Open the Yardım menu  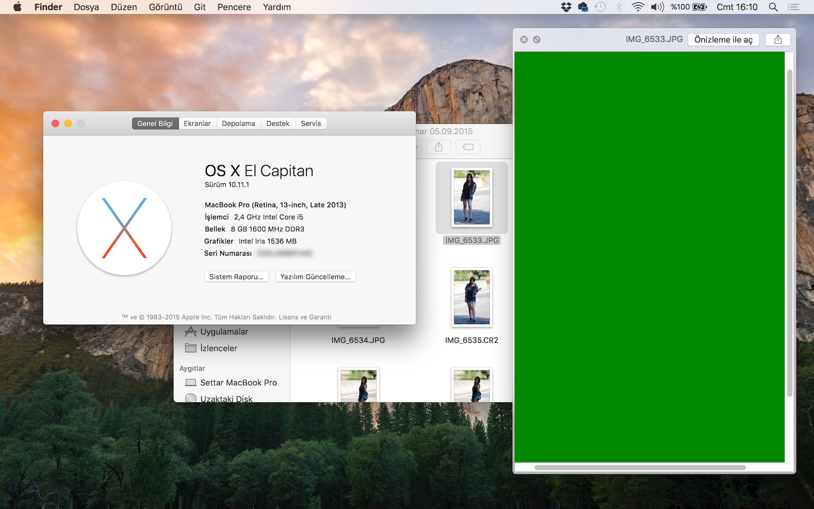point(277,7)
